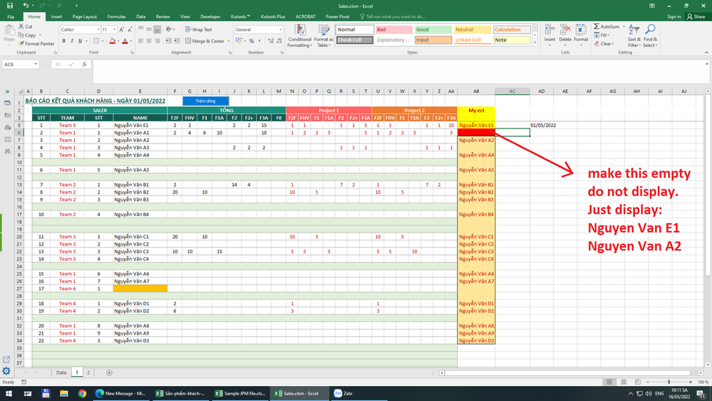Image resolution: width=712 pixels, height=401 pixels.
Task: Switch to Page Layout view in the status bar
Action: 624,382
